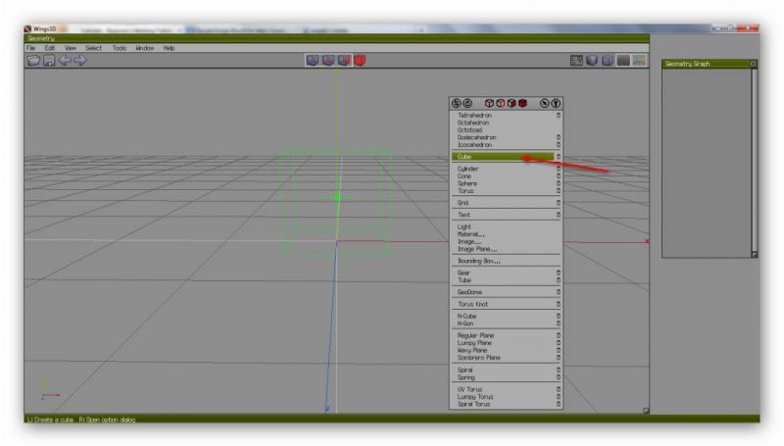Open the option box next to Cylinder
This screenshot has width=784, height=446.
tap(559, 169)
